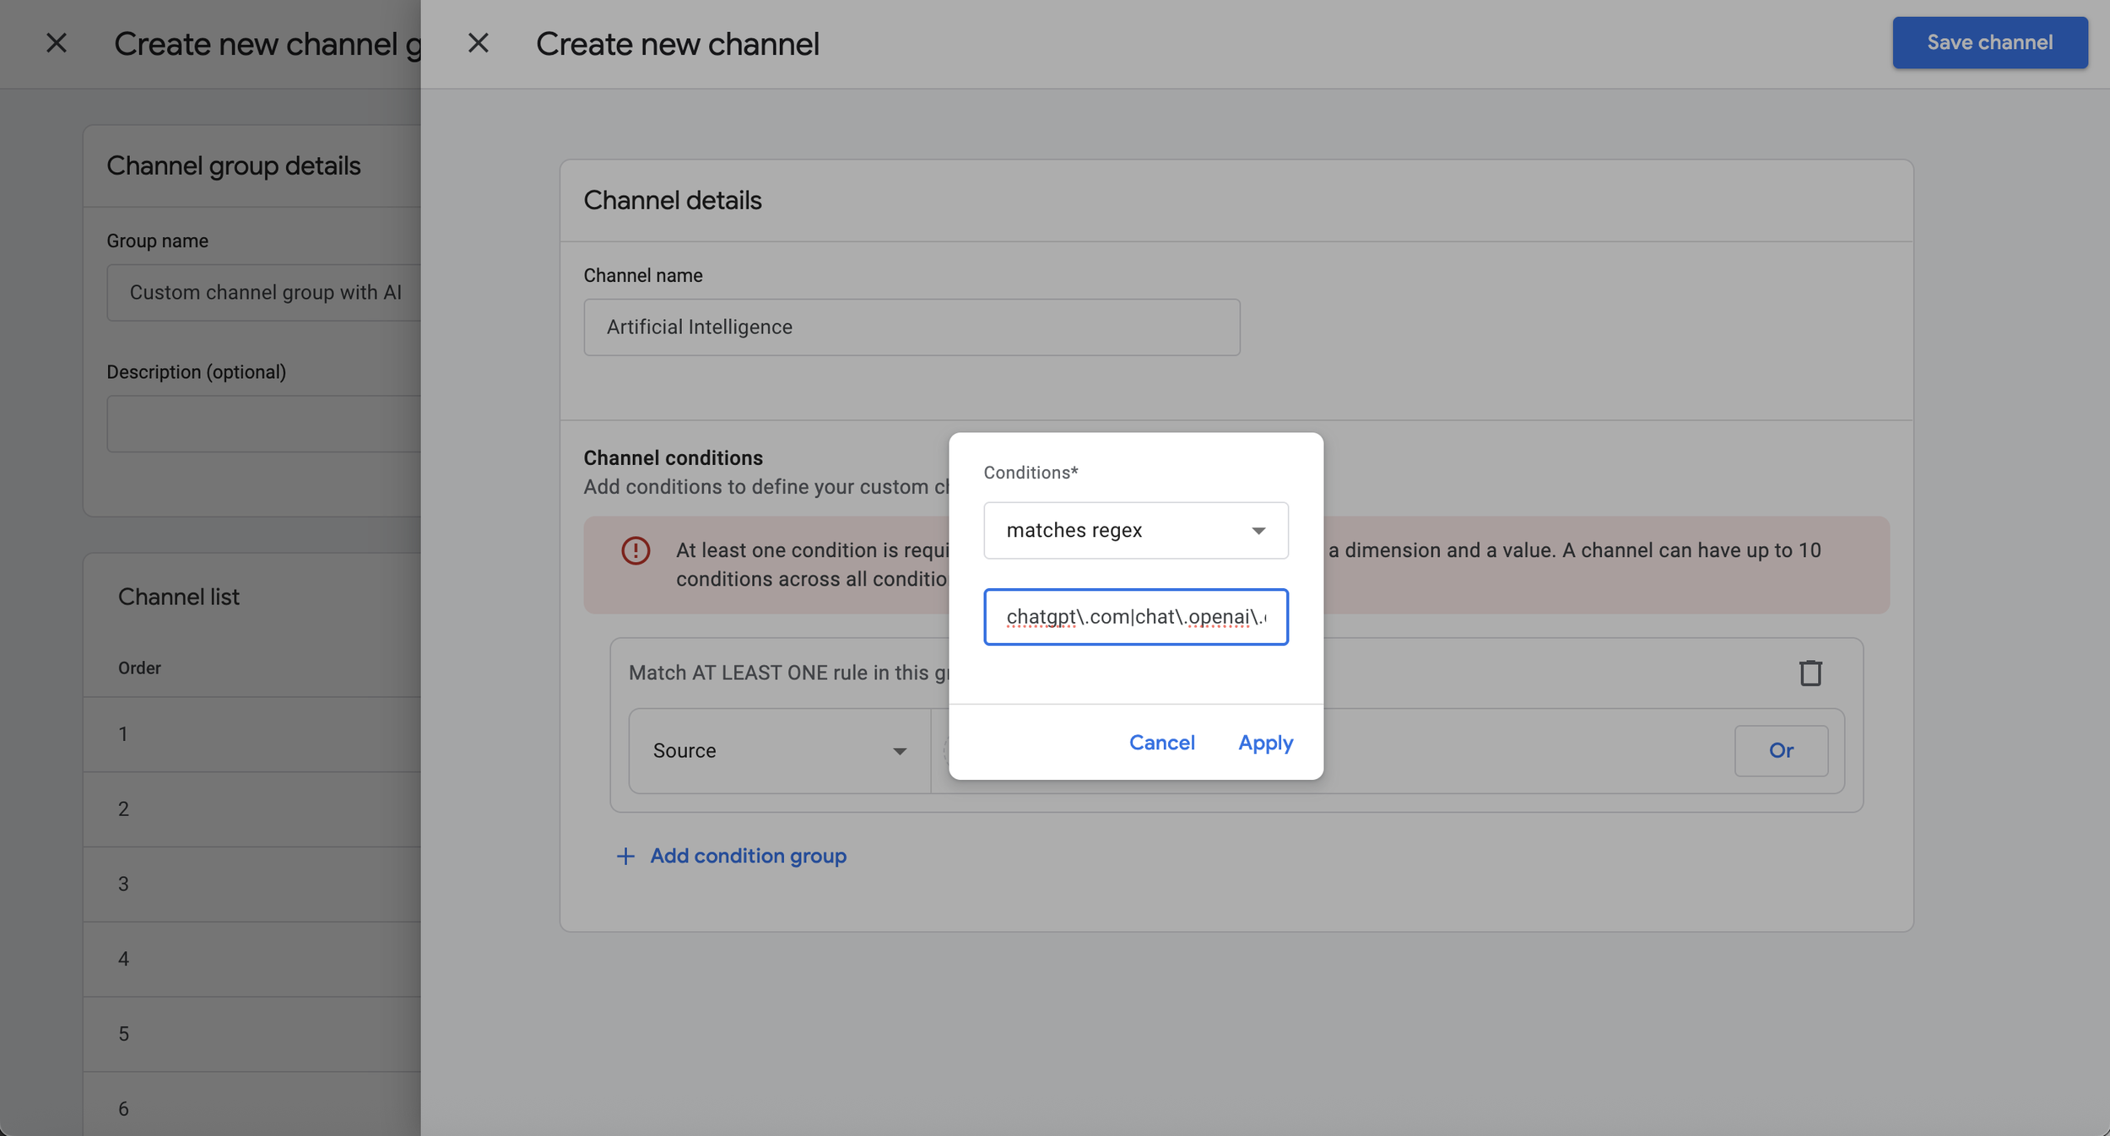Select row 4 in Channel list

pyautogui.click(x=252, y=959)
